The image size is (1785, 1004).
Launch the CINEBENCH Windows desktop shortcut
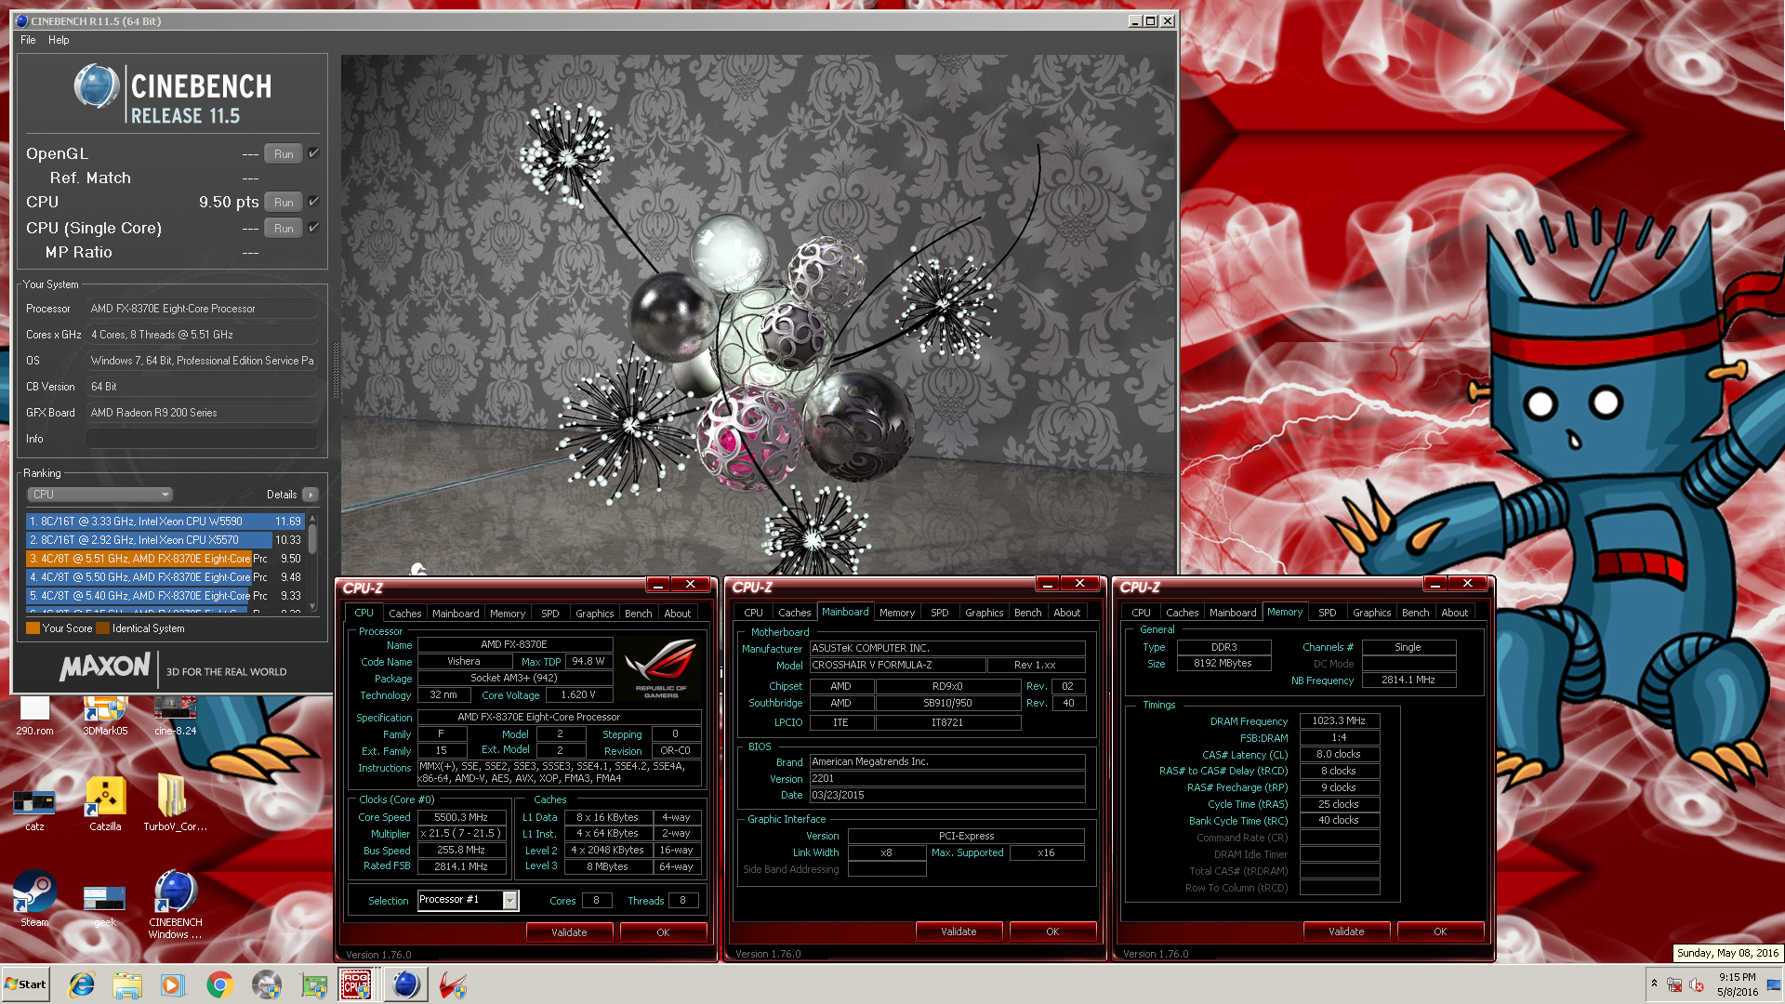175,904
